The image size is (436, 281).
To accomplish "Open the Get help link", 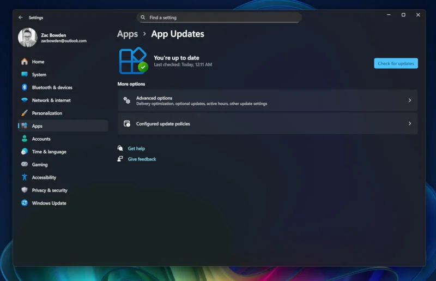I will pos(136,148).
